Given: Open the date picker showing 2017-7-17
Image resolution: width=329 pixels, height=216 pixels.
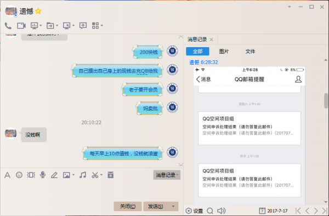Looking at the screenshot, I should coord(274,211).
